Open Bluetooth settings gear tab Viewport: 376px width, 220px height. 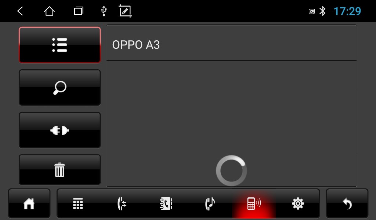(x=298, y=204)
